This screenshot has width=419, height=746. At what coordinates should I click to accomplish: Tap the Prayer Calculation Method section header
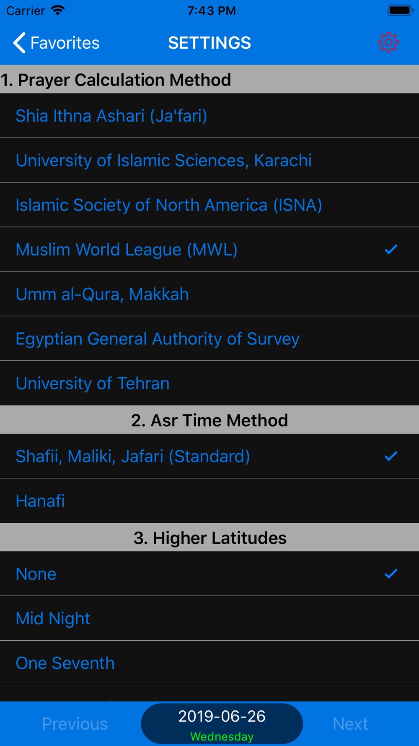[x=209, y=79]
